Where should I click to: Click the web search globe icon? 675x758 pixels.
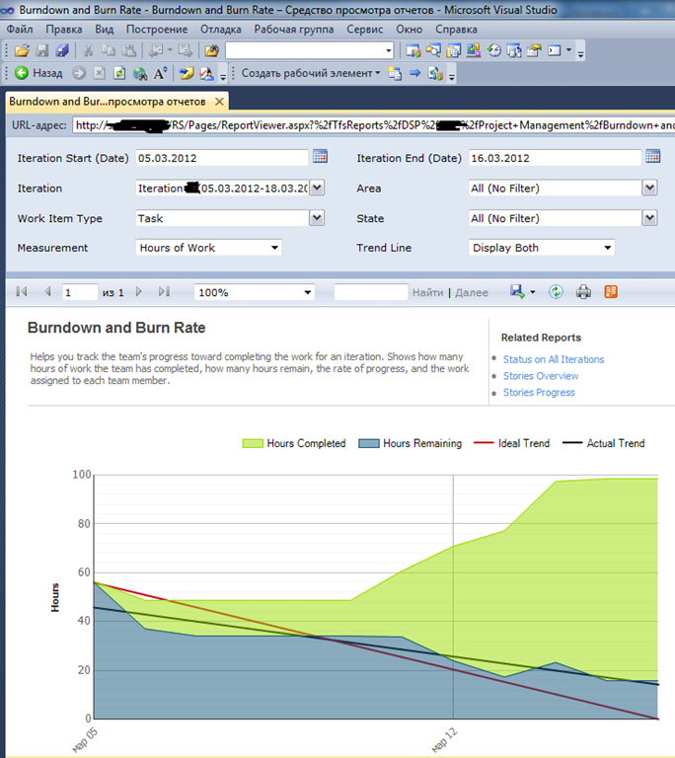140,73
